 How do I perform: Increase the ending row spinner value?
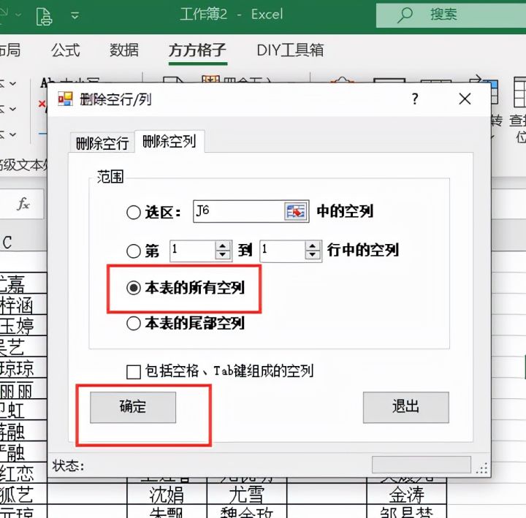pyautogui.click(x=313, y=245)
